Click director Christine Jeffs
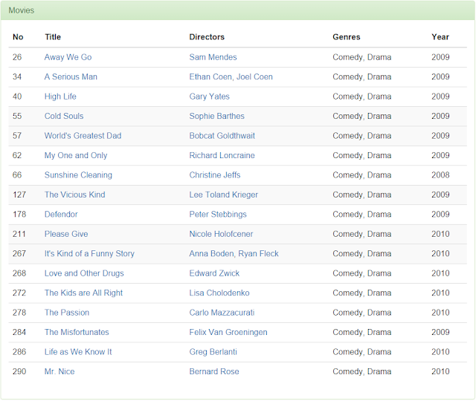The height and width of the screenshot is (401, 476). coord(215,175)
